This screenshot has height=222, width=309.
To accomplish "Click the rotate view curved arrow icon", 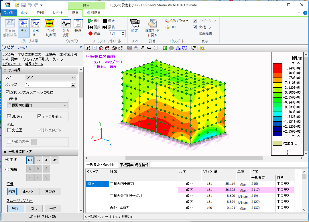I will point(149,48).
